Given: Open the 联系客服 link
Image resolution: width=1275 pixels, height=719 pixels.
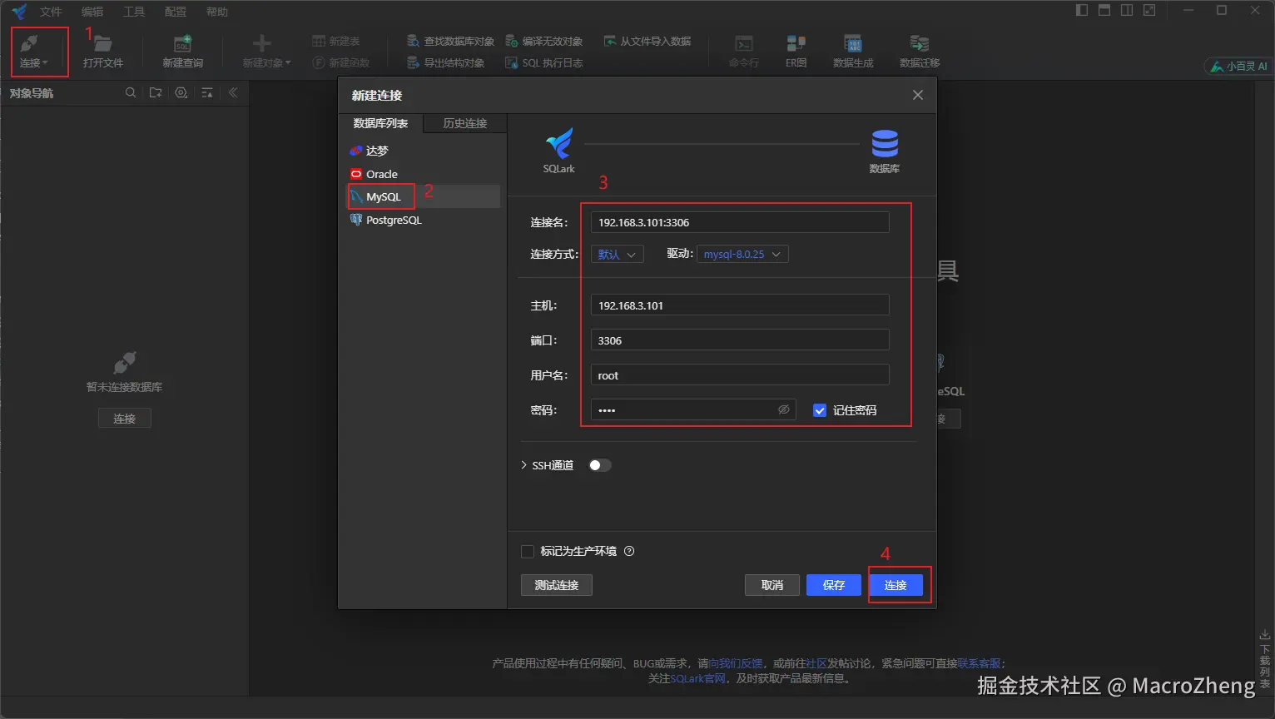Looking at the screenshot, I should (979, 663).
